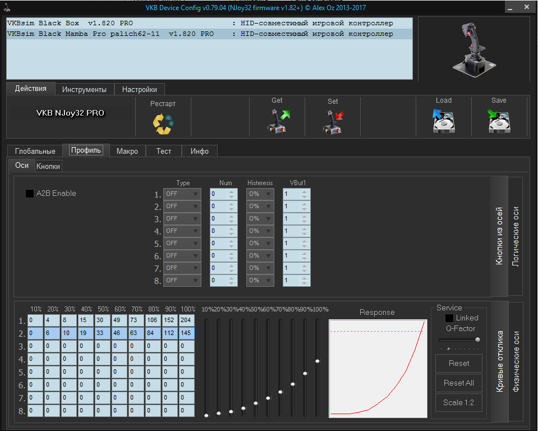Screen dimensions: 538x431
Task: Expand Histeresis dropdown for row 4
Action: point(260,231)
